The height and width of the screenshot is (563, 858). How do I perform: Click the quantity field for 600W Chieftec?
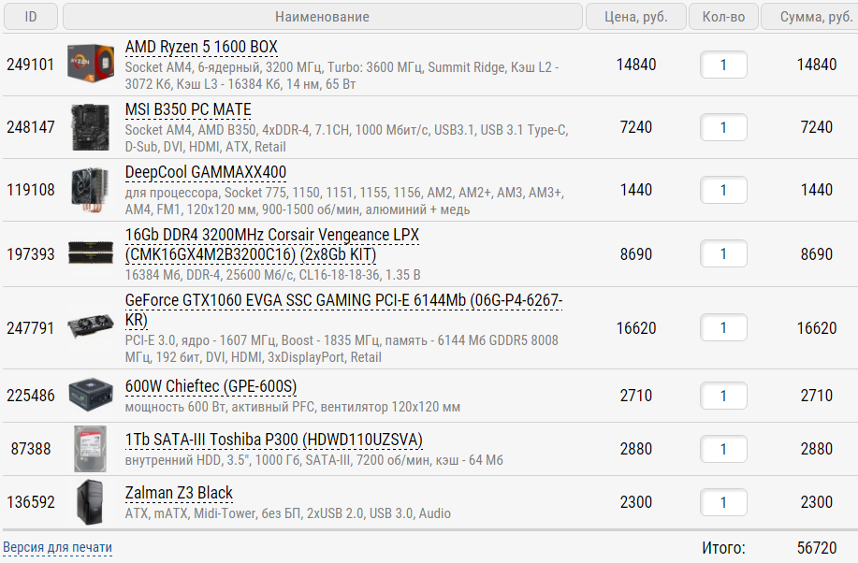(723, 396)
